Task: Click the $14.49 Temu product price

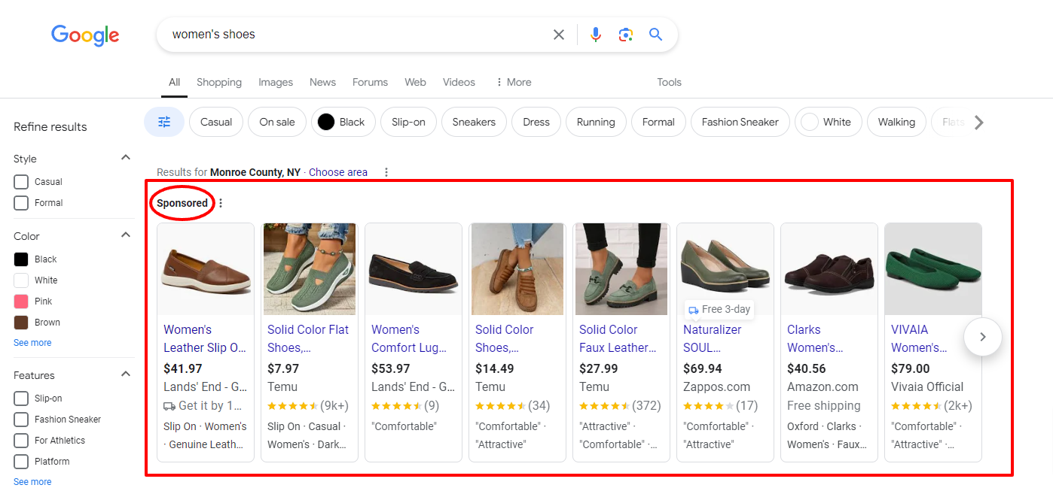Action: [x=495, y=368]
